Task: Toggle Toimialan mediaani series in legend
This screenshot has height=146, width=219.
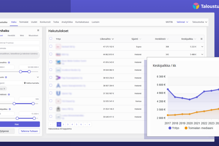Action: pos(199,128)
